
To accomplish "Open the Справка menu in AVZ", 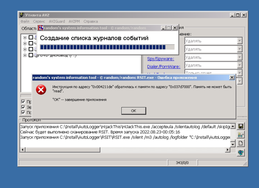I will 91,22.
